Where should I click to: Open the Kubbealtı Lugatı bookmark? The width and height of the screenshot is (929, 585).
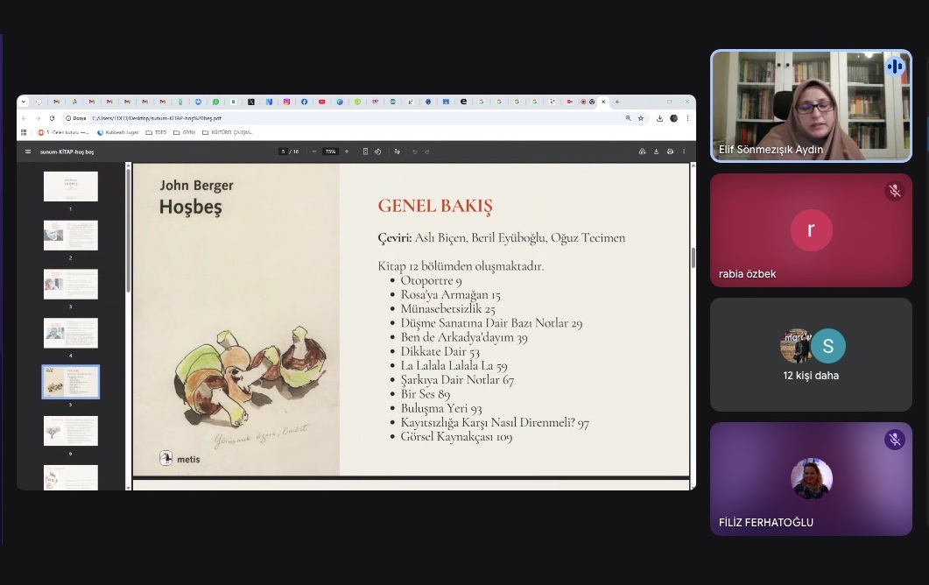117,132
